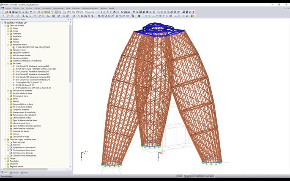Image resolution: width=290 pixels, height=181 pixels.
Task: Click the yellow circle icon in top toolbar
Action: point(46,12)
